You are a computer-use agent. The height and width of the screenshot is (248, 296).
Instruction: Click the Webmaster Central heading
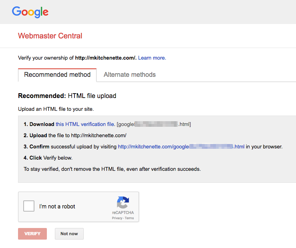coord(50,36)
